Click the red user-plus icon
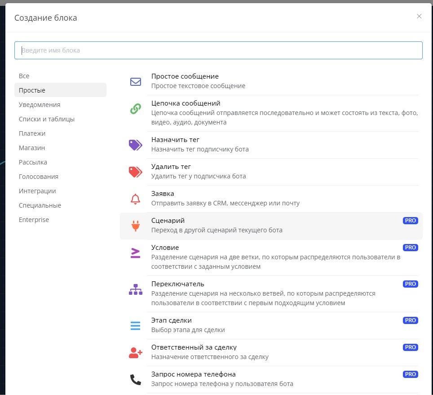Image resolution: width=433 pixels, height=395 pixels. (135, 353)
